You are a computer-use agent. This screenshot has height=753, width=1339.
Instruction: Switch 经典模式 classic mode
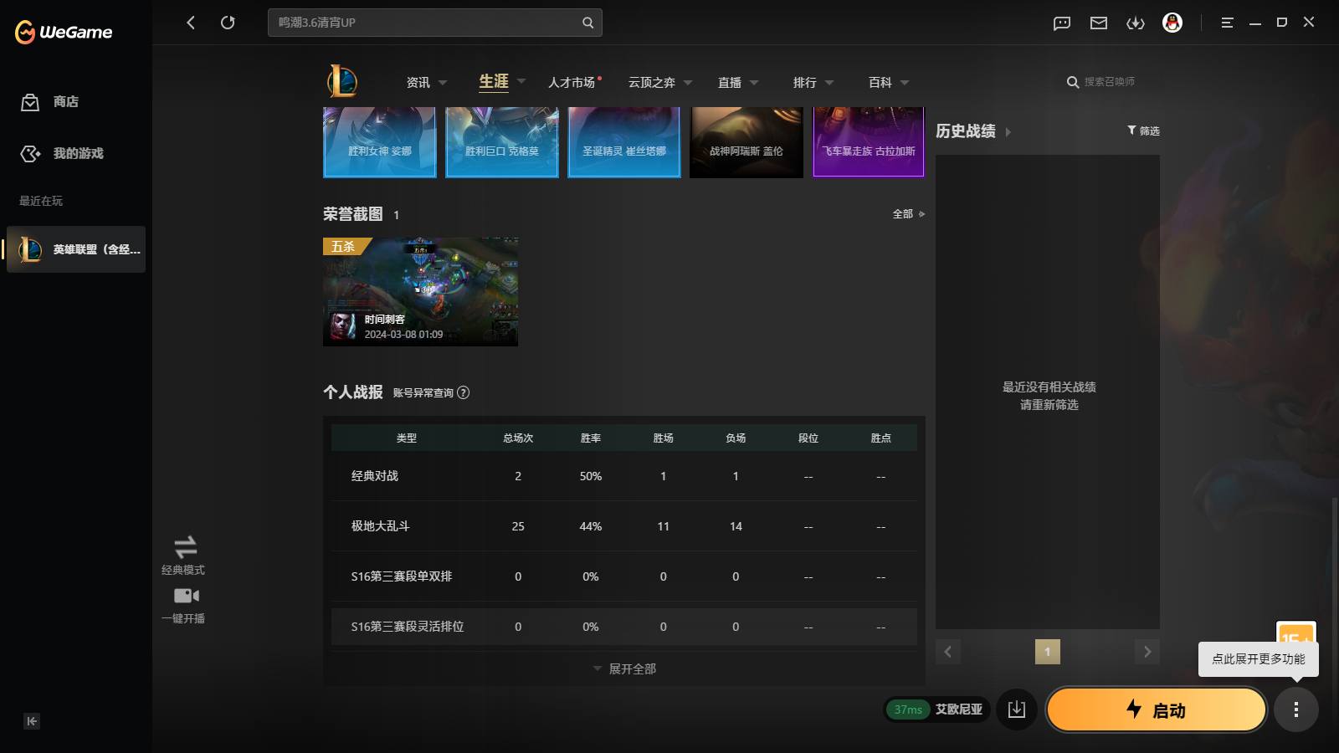(184, 556)
